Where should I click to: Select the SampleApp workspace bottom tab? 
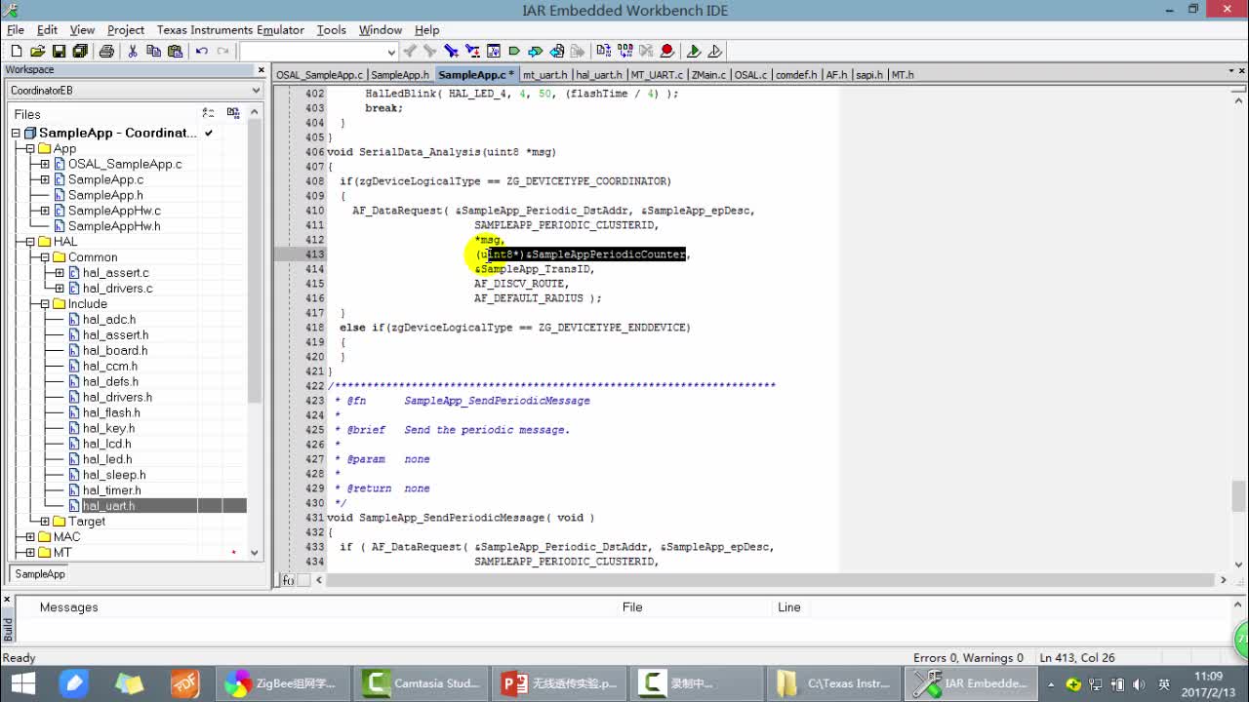click(x=40, y=574)
